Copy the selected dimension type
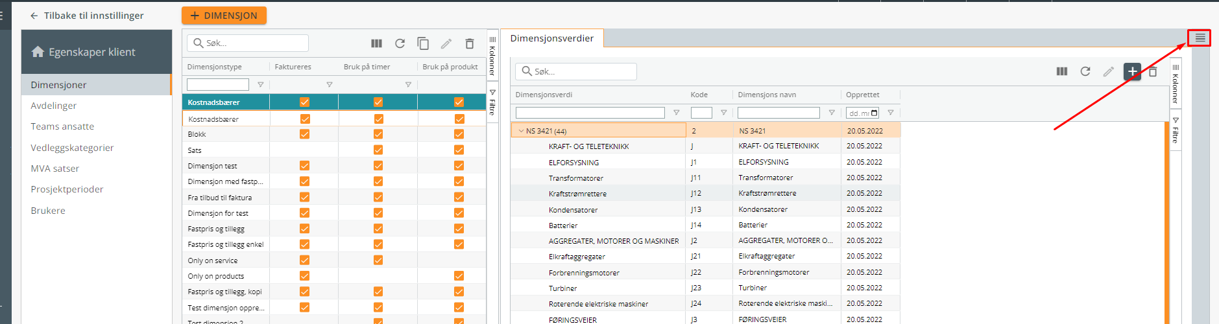This screenshot has height=324, width=1219. coord(423,43)
